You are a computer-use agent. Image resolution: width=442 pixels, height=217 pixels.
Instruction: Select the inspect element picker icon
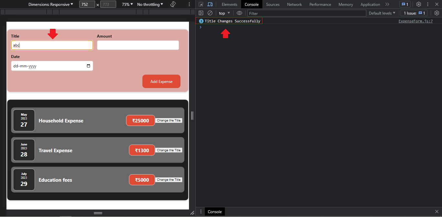click(201, 4)
